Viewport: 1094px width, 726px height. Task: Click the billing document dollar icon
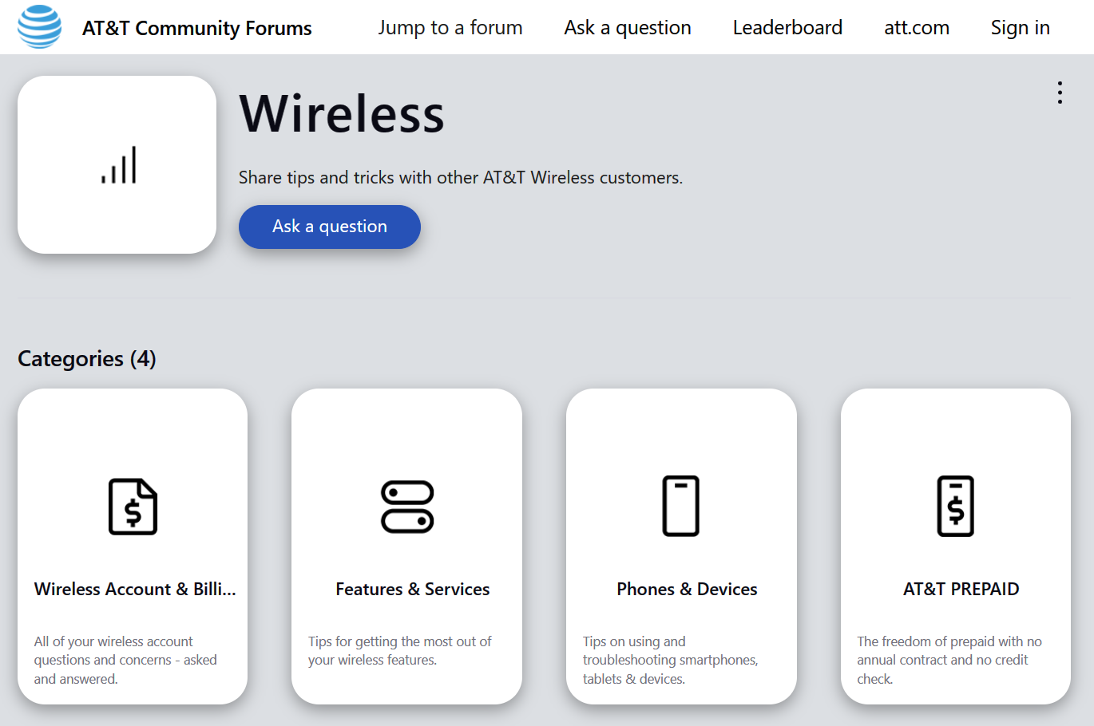pyautogui.click(x=133, y=507)
